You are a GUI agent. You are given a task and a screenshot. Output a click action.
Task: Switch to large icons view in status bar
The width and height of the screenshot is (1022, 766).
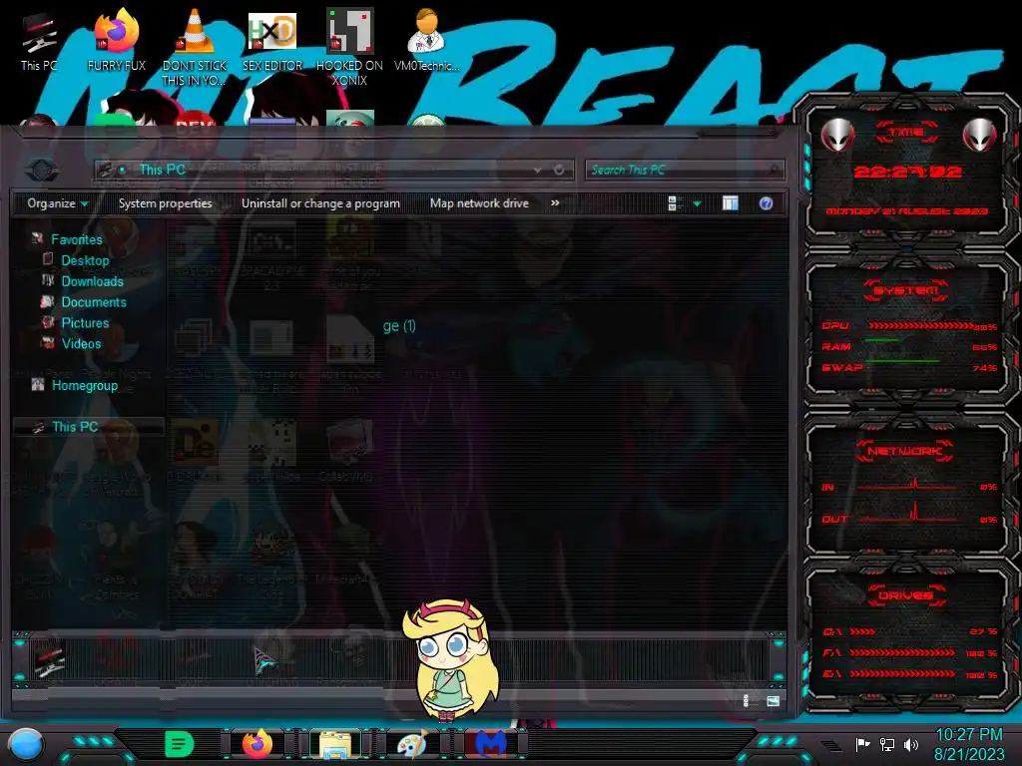point(773,701)
